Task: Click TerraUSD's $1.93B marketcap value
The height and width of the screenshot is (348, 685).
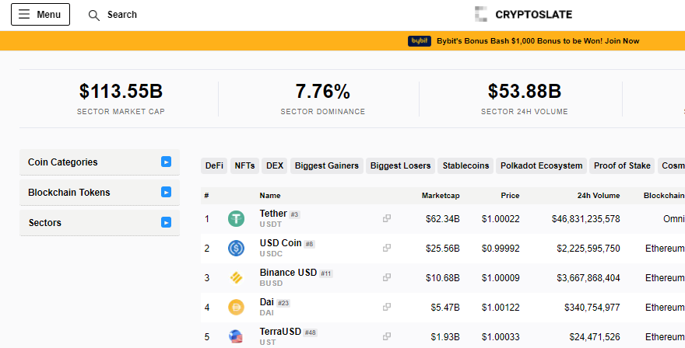Action: tap(445, 337)
